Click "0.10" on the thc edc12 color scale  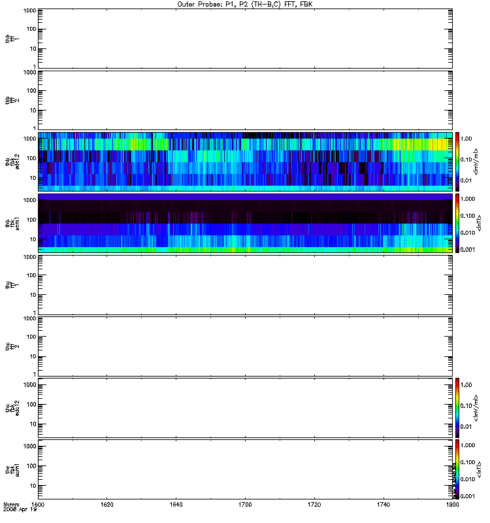(x=466, y=405)
